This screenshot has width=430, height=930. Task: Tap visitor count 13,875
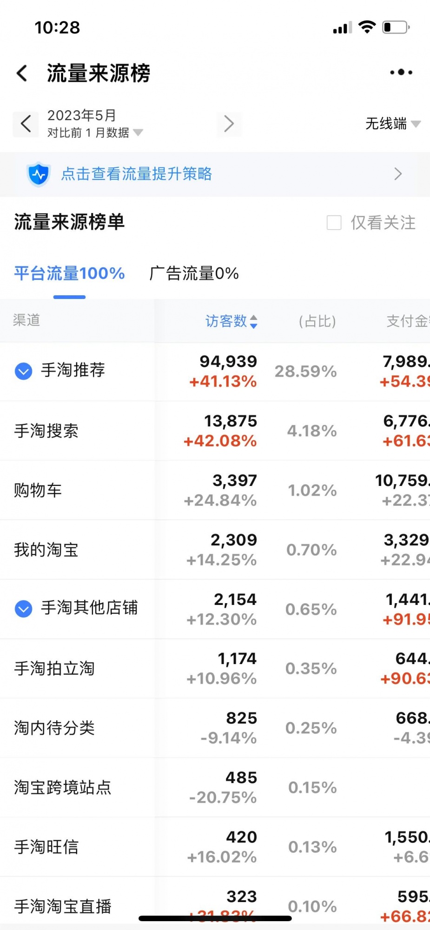click(231, 421)
